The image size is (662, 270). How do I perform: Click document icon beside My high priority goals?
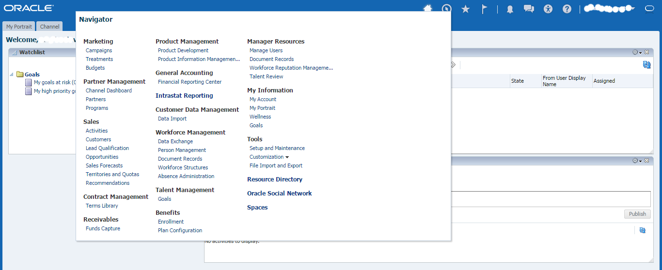coord(29,91)
